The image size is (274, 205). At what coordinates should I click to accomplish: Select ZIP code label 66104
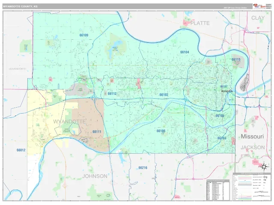(185, 52)
